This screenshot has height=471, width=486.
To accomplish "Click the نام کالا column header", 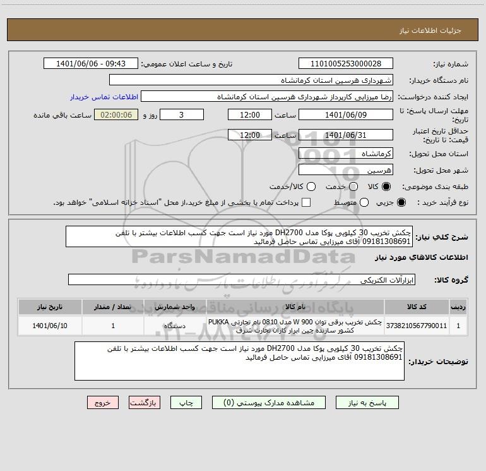I will point(295,307).
